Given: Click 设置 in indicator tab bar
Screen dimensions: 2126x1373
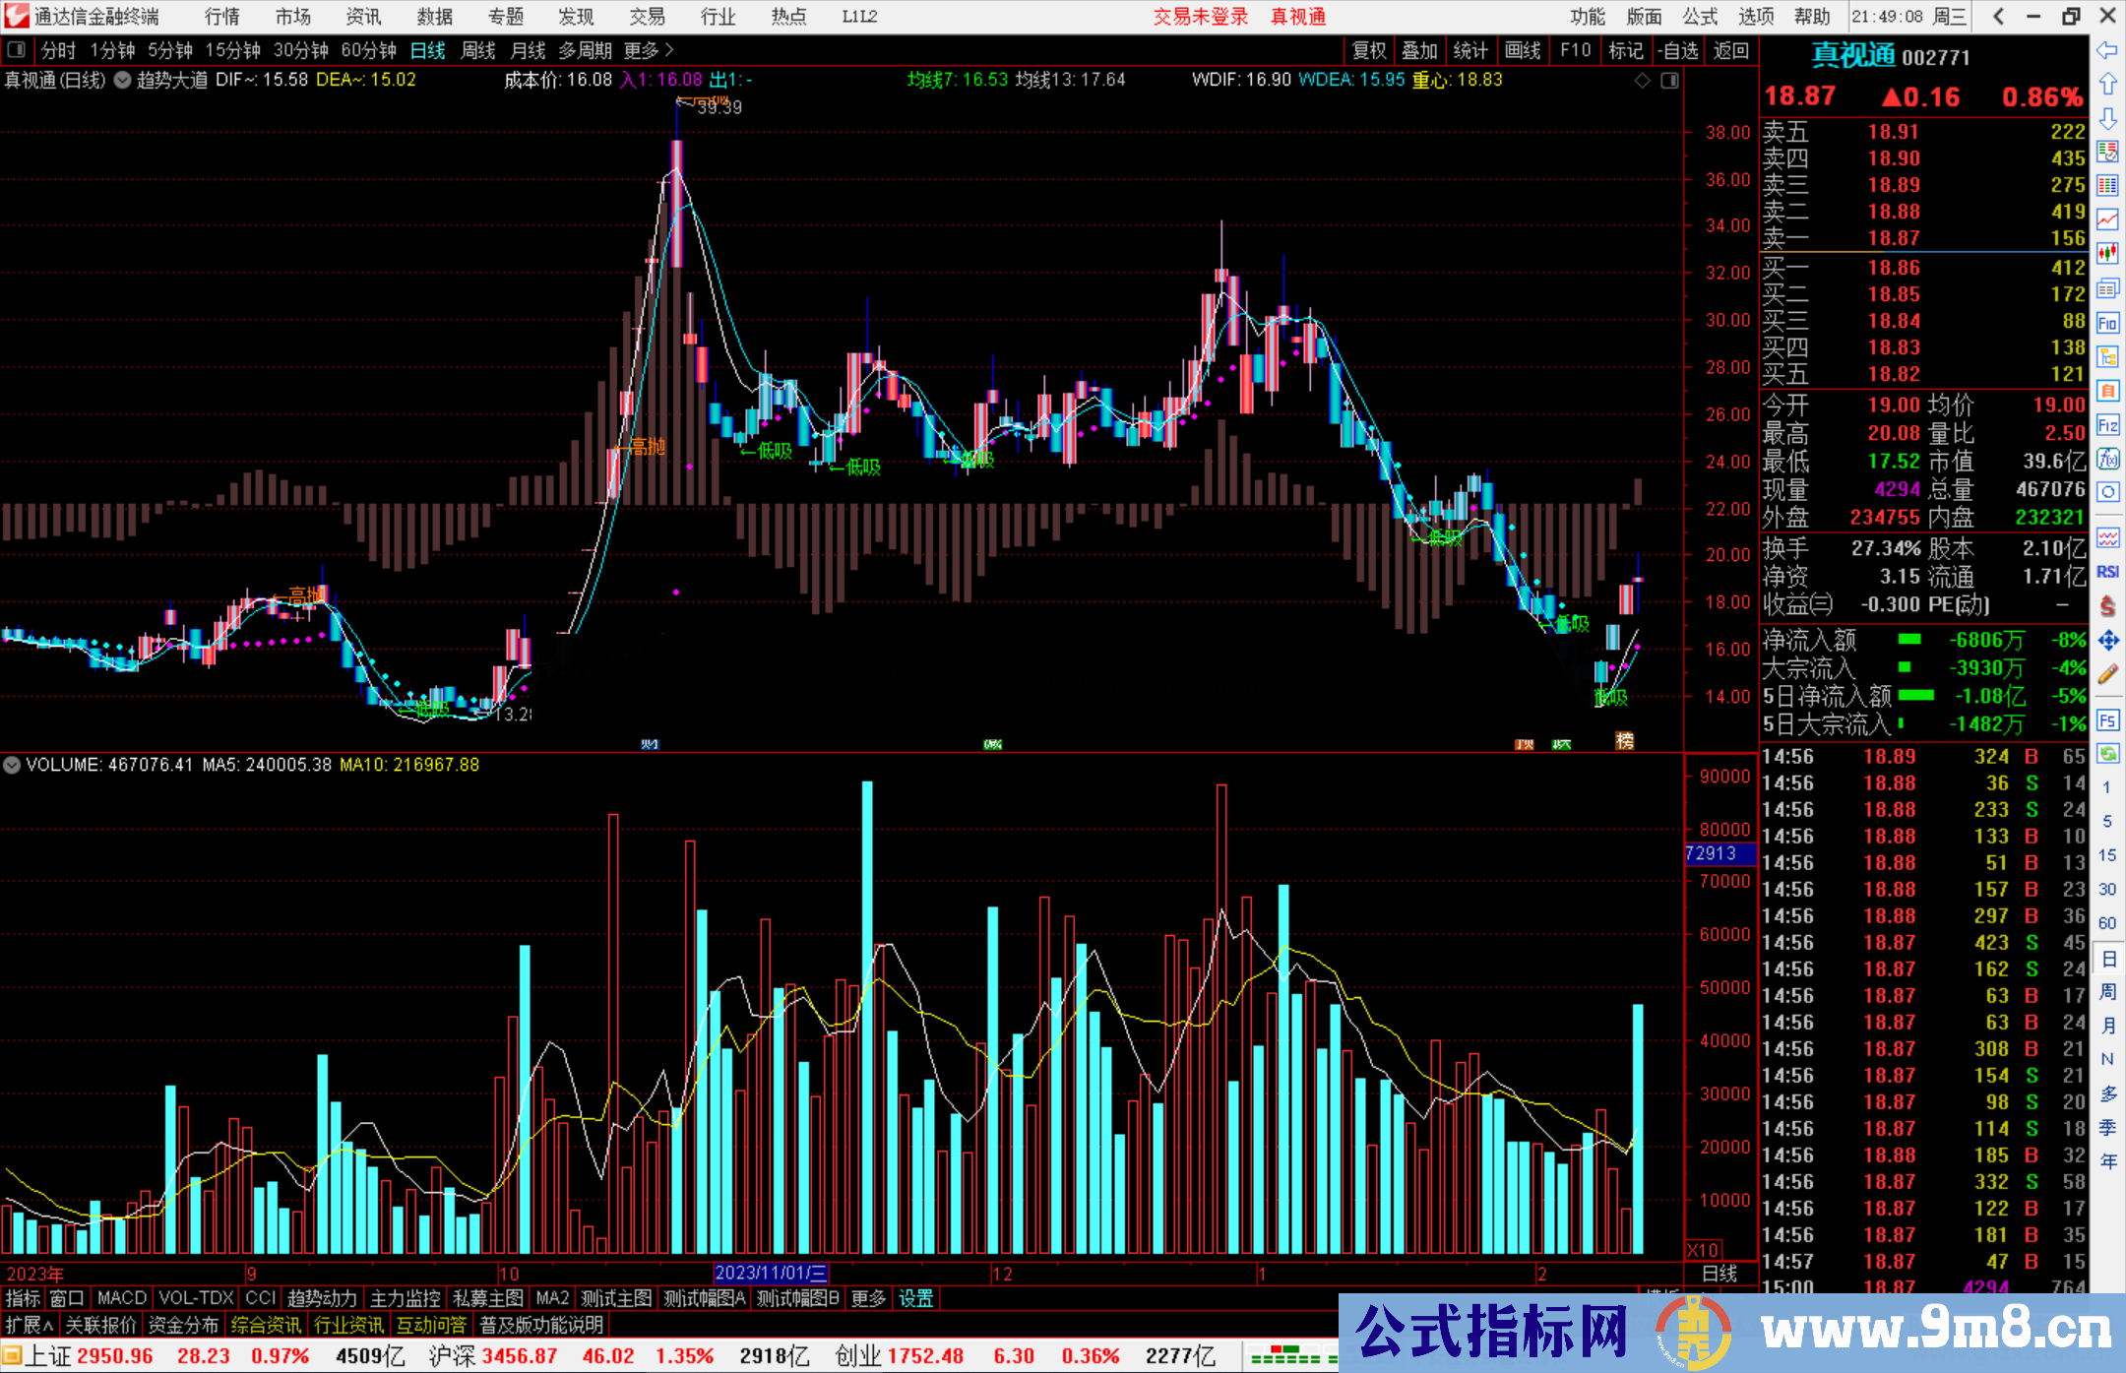Looking at the screenshot, I should [915, 1298].
